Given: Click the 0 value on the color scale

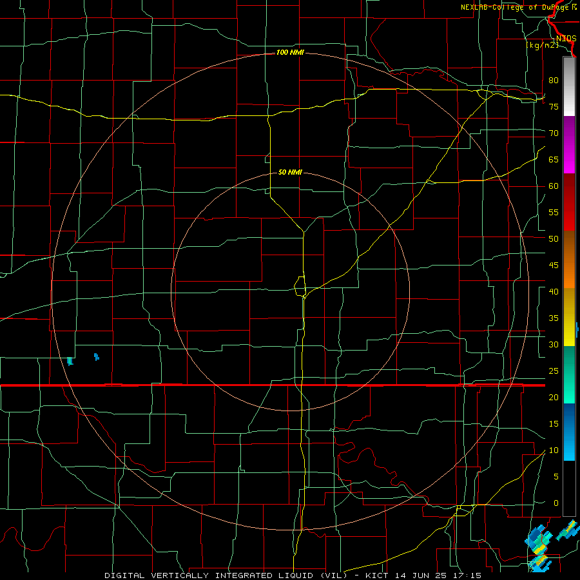Looking at the screenshot, I should click(556, 503).
